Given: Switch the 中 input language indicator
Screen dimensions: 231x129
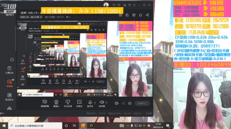Looking at the screenshot, I should [x=144, y=126].
